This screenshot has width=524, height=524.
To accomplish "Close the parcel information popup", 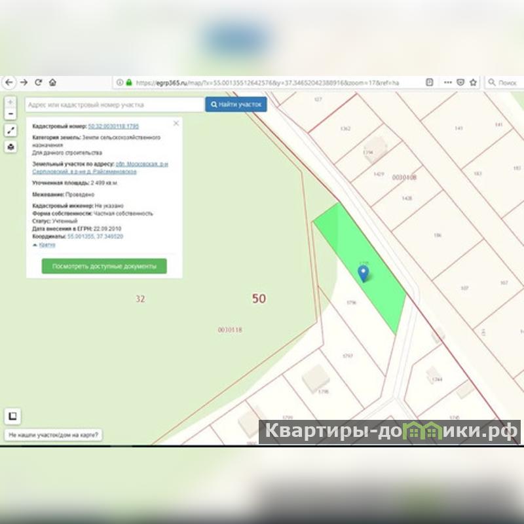I will [176, 123].
